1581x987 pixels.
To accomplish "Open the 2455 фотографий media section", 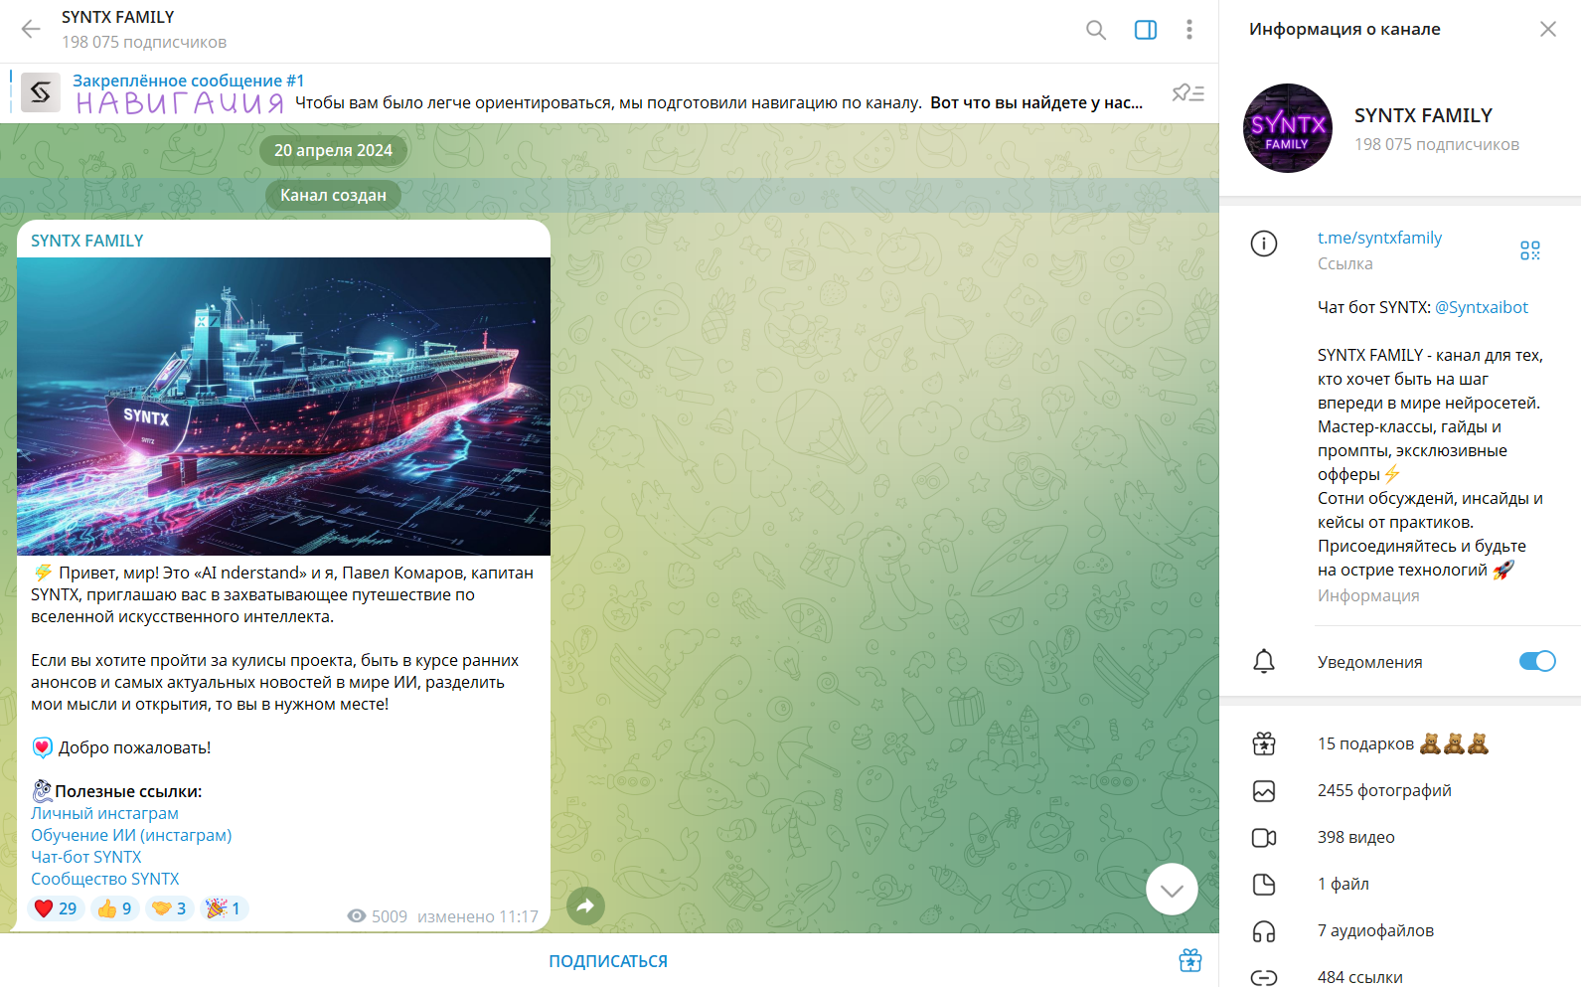I will 1383,790.
